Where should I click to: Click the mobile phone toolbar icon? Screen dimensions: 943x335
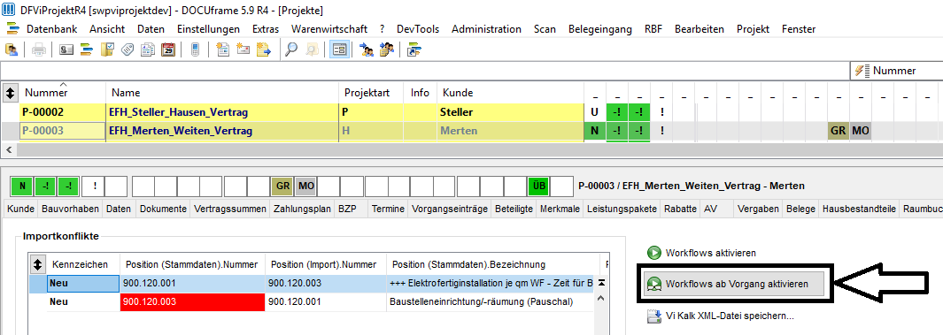tap(195, 49)
